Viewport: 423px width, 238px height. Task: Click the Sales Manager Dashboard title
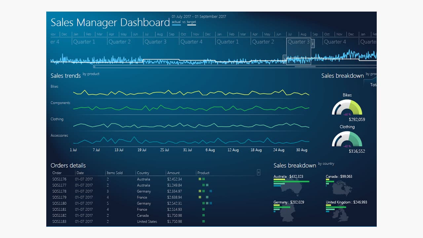[109, 22]
